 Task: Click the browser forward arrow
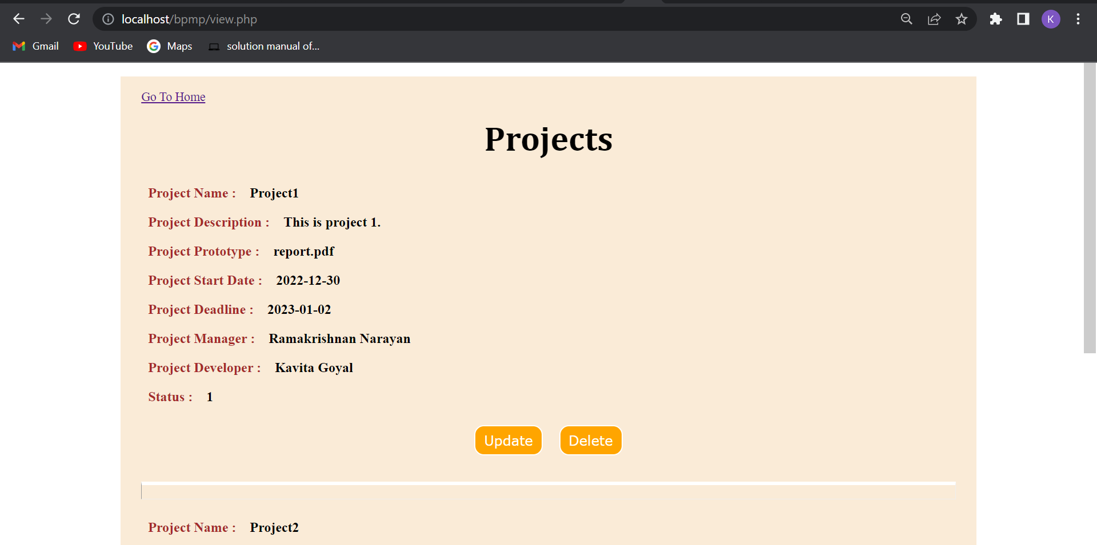point(46,19)
